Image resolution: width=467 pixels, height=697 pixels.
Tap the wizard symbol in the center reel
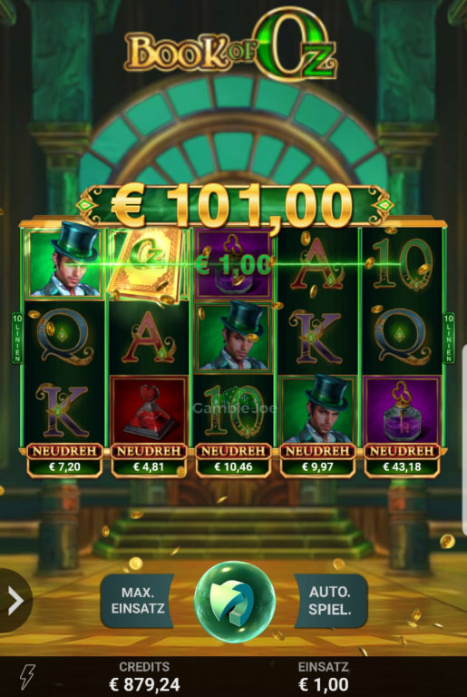point(233,337)
